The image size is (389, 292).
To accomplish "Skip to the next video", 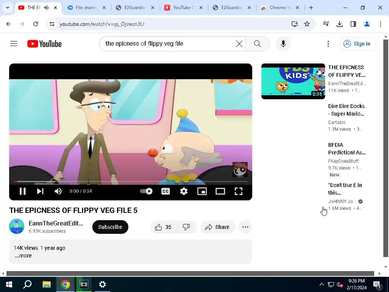I will (40, 191).
